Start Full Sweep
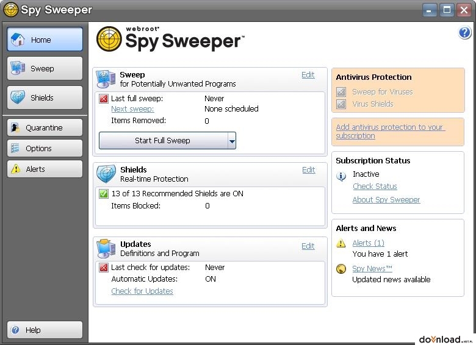 click(164, 141)
